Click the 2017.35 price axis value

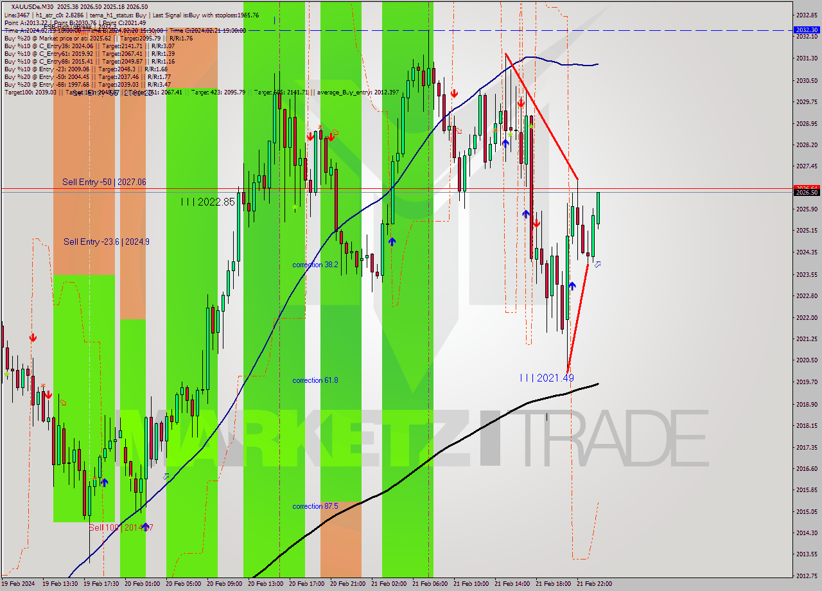[x=807, y=447]
